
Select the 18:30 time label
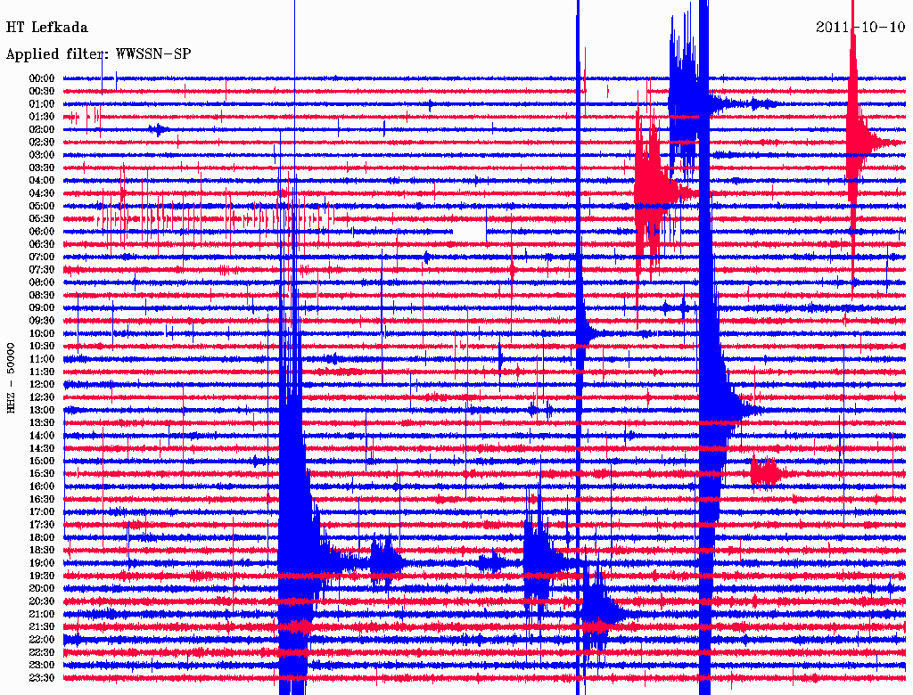pyautogui.click(x=42, y=550)
